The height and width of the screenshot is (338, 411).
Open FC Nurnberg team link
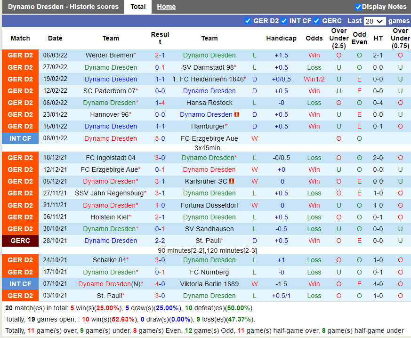209,272
